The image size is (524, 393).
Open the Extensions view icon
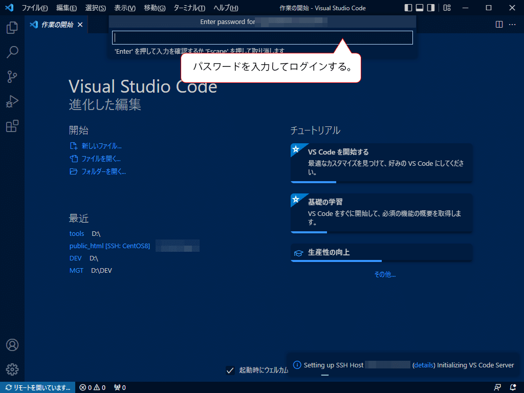(12, 126)
